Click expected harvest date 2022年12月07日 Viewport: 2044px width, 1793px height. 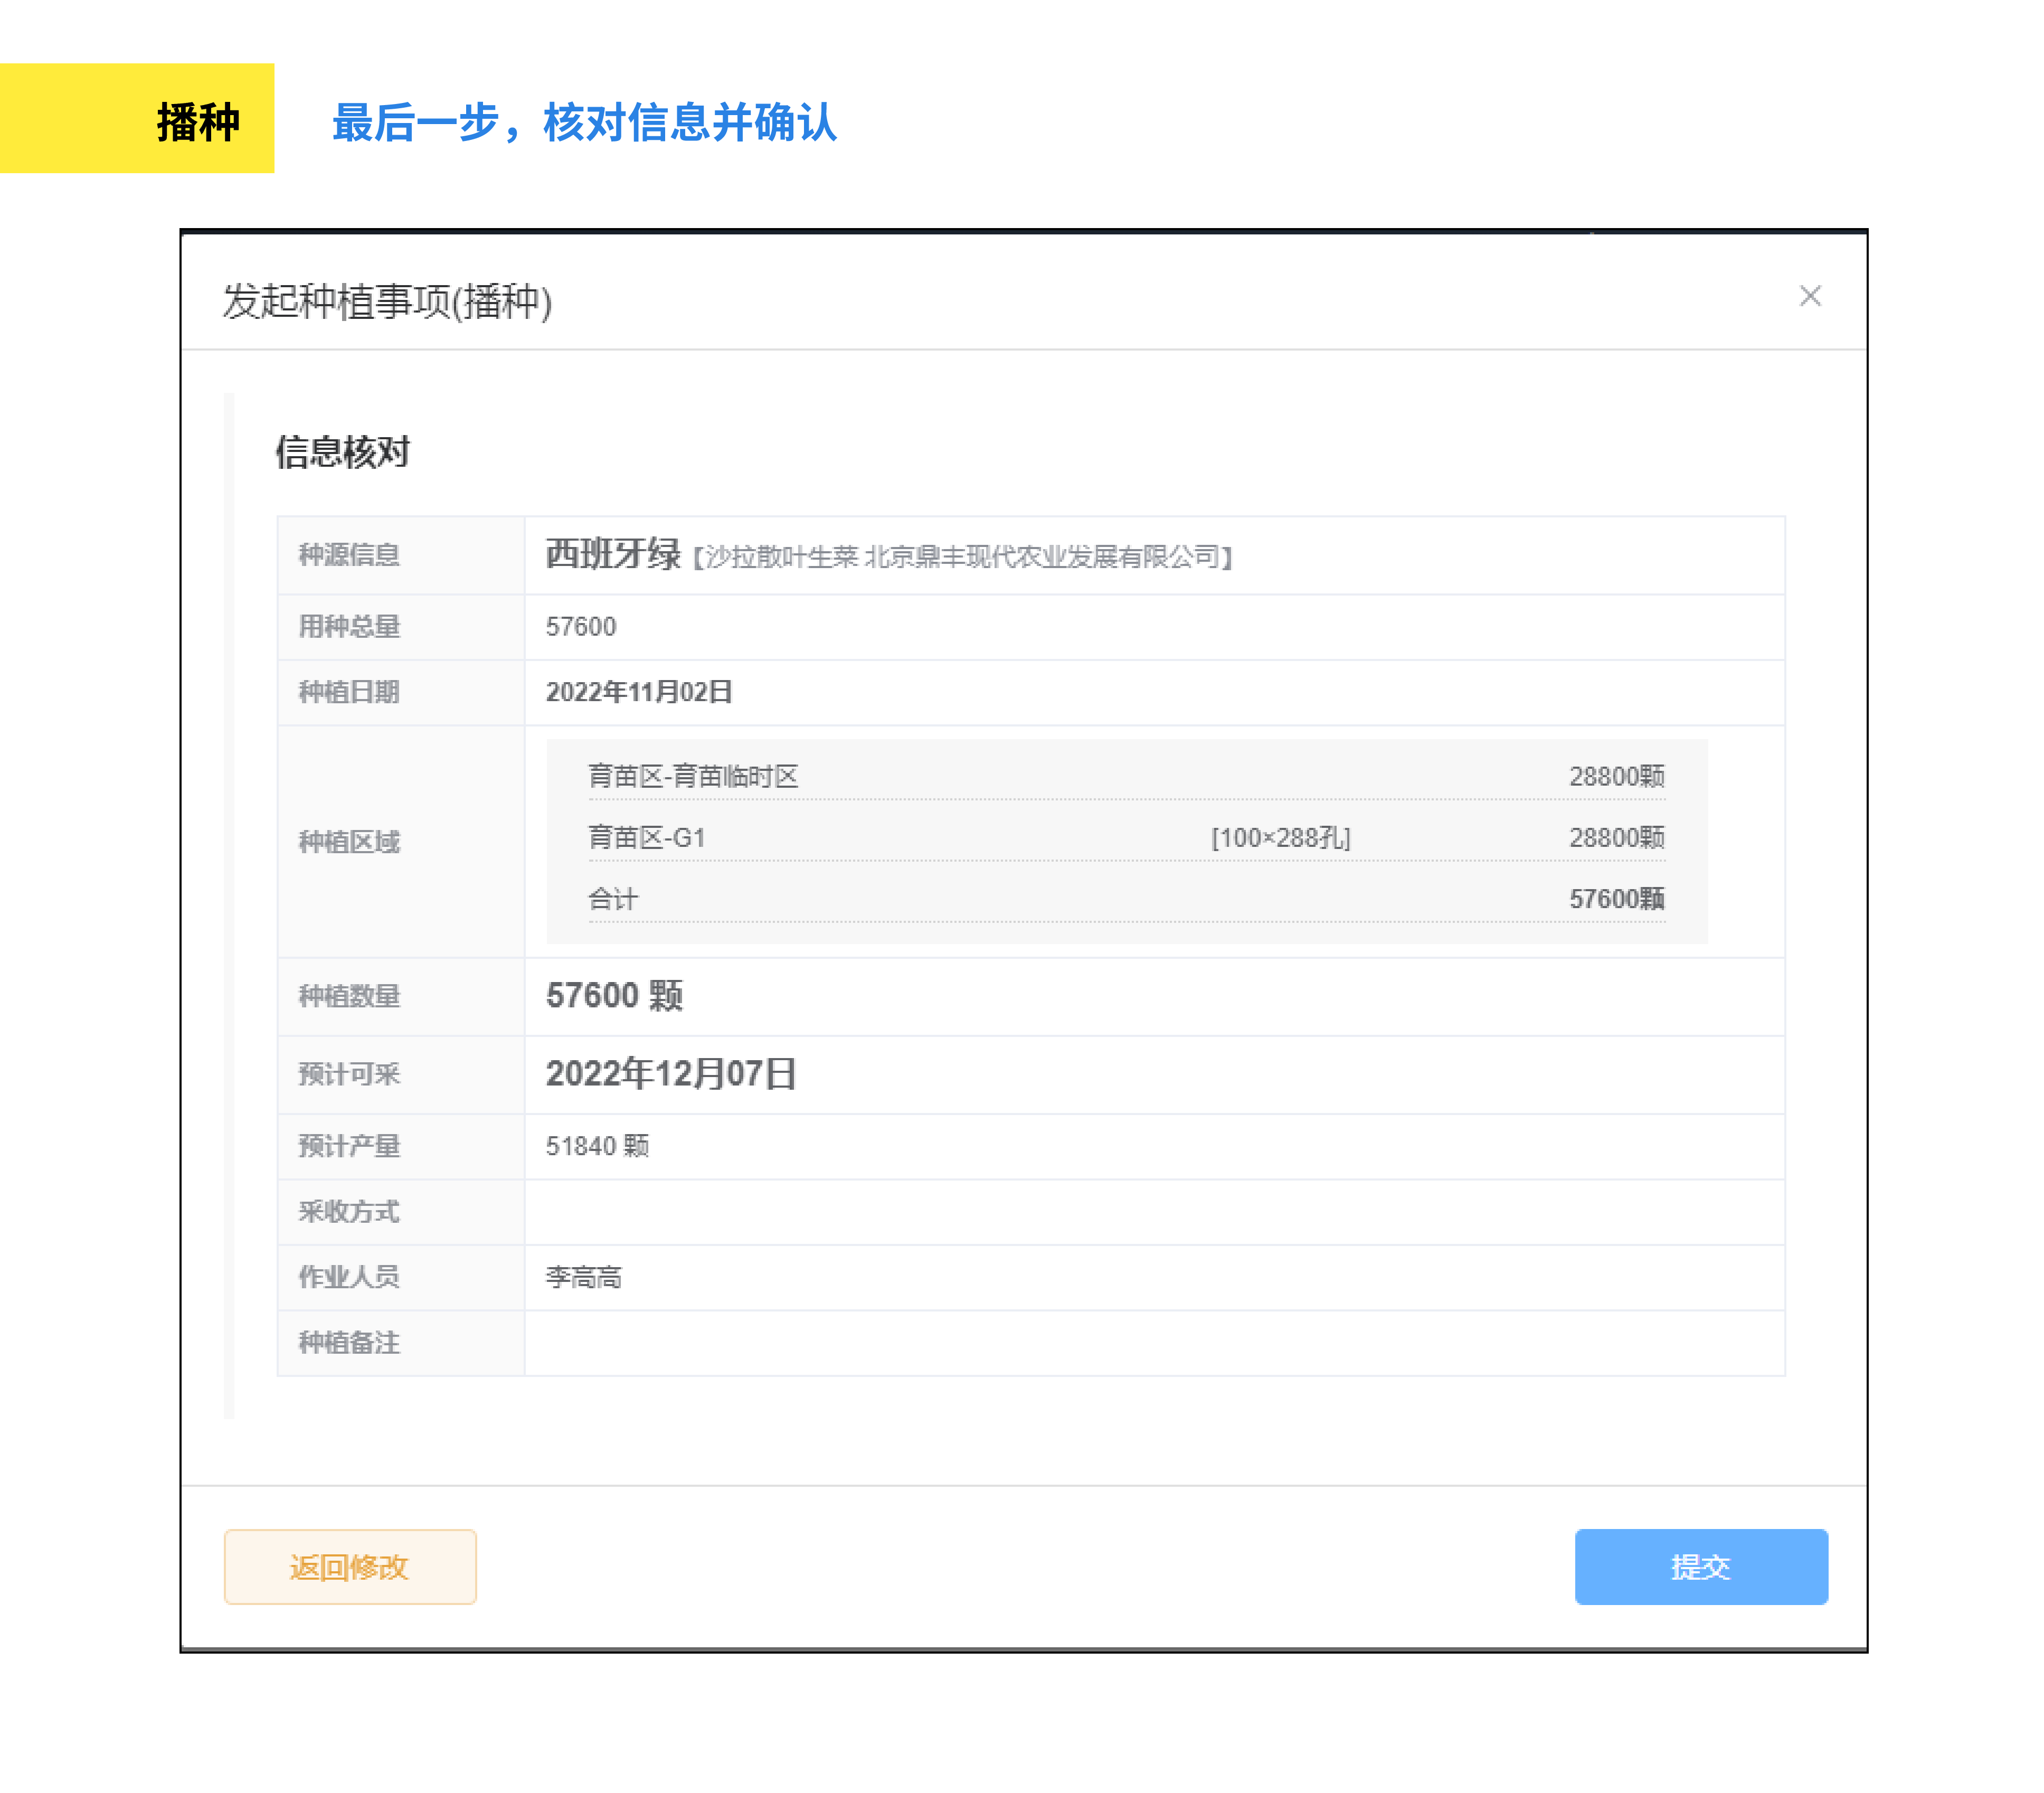[x=671, y=1074]
